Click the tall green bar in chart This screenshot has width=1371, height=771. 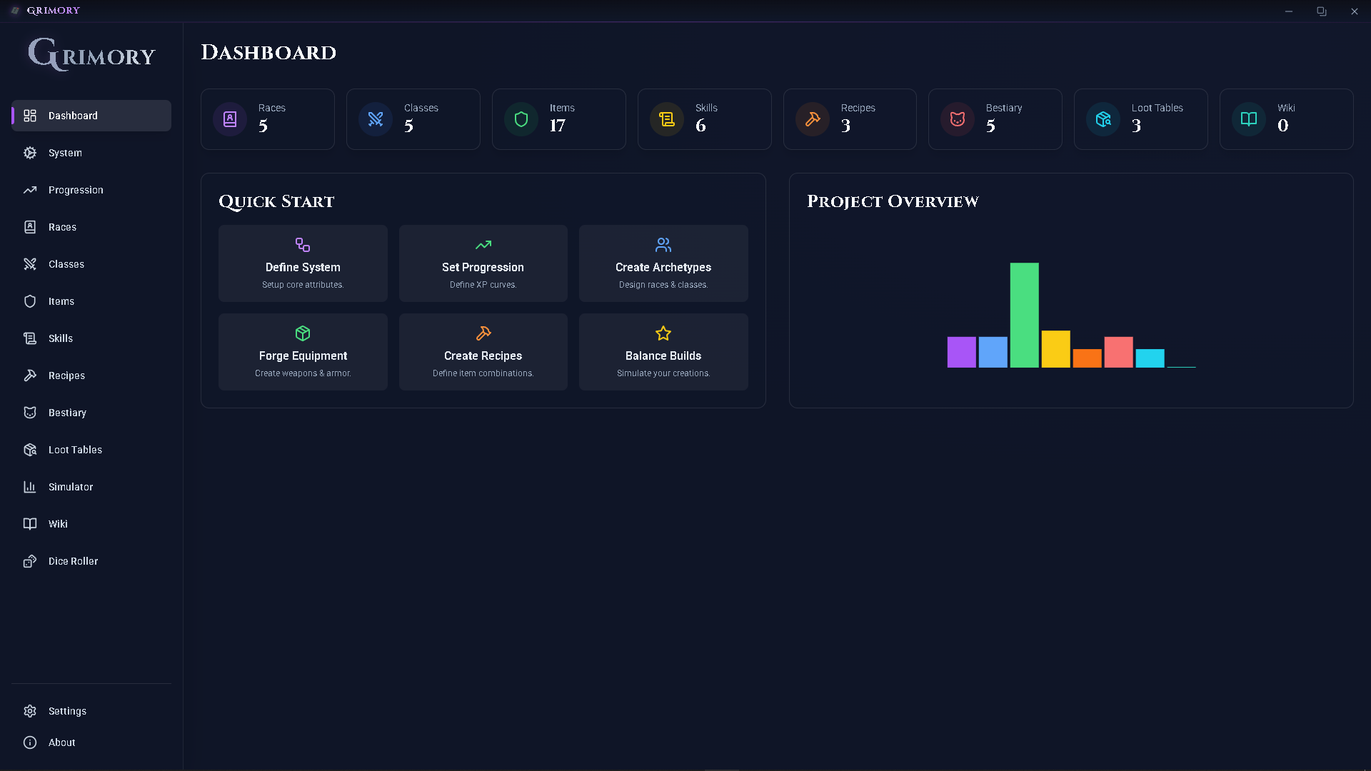(x=1024, y=315)
